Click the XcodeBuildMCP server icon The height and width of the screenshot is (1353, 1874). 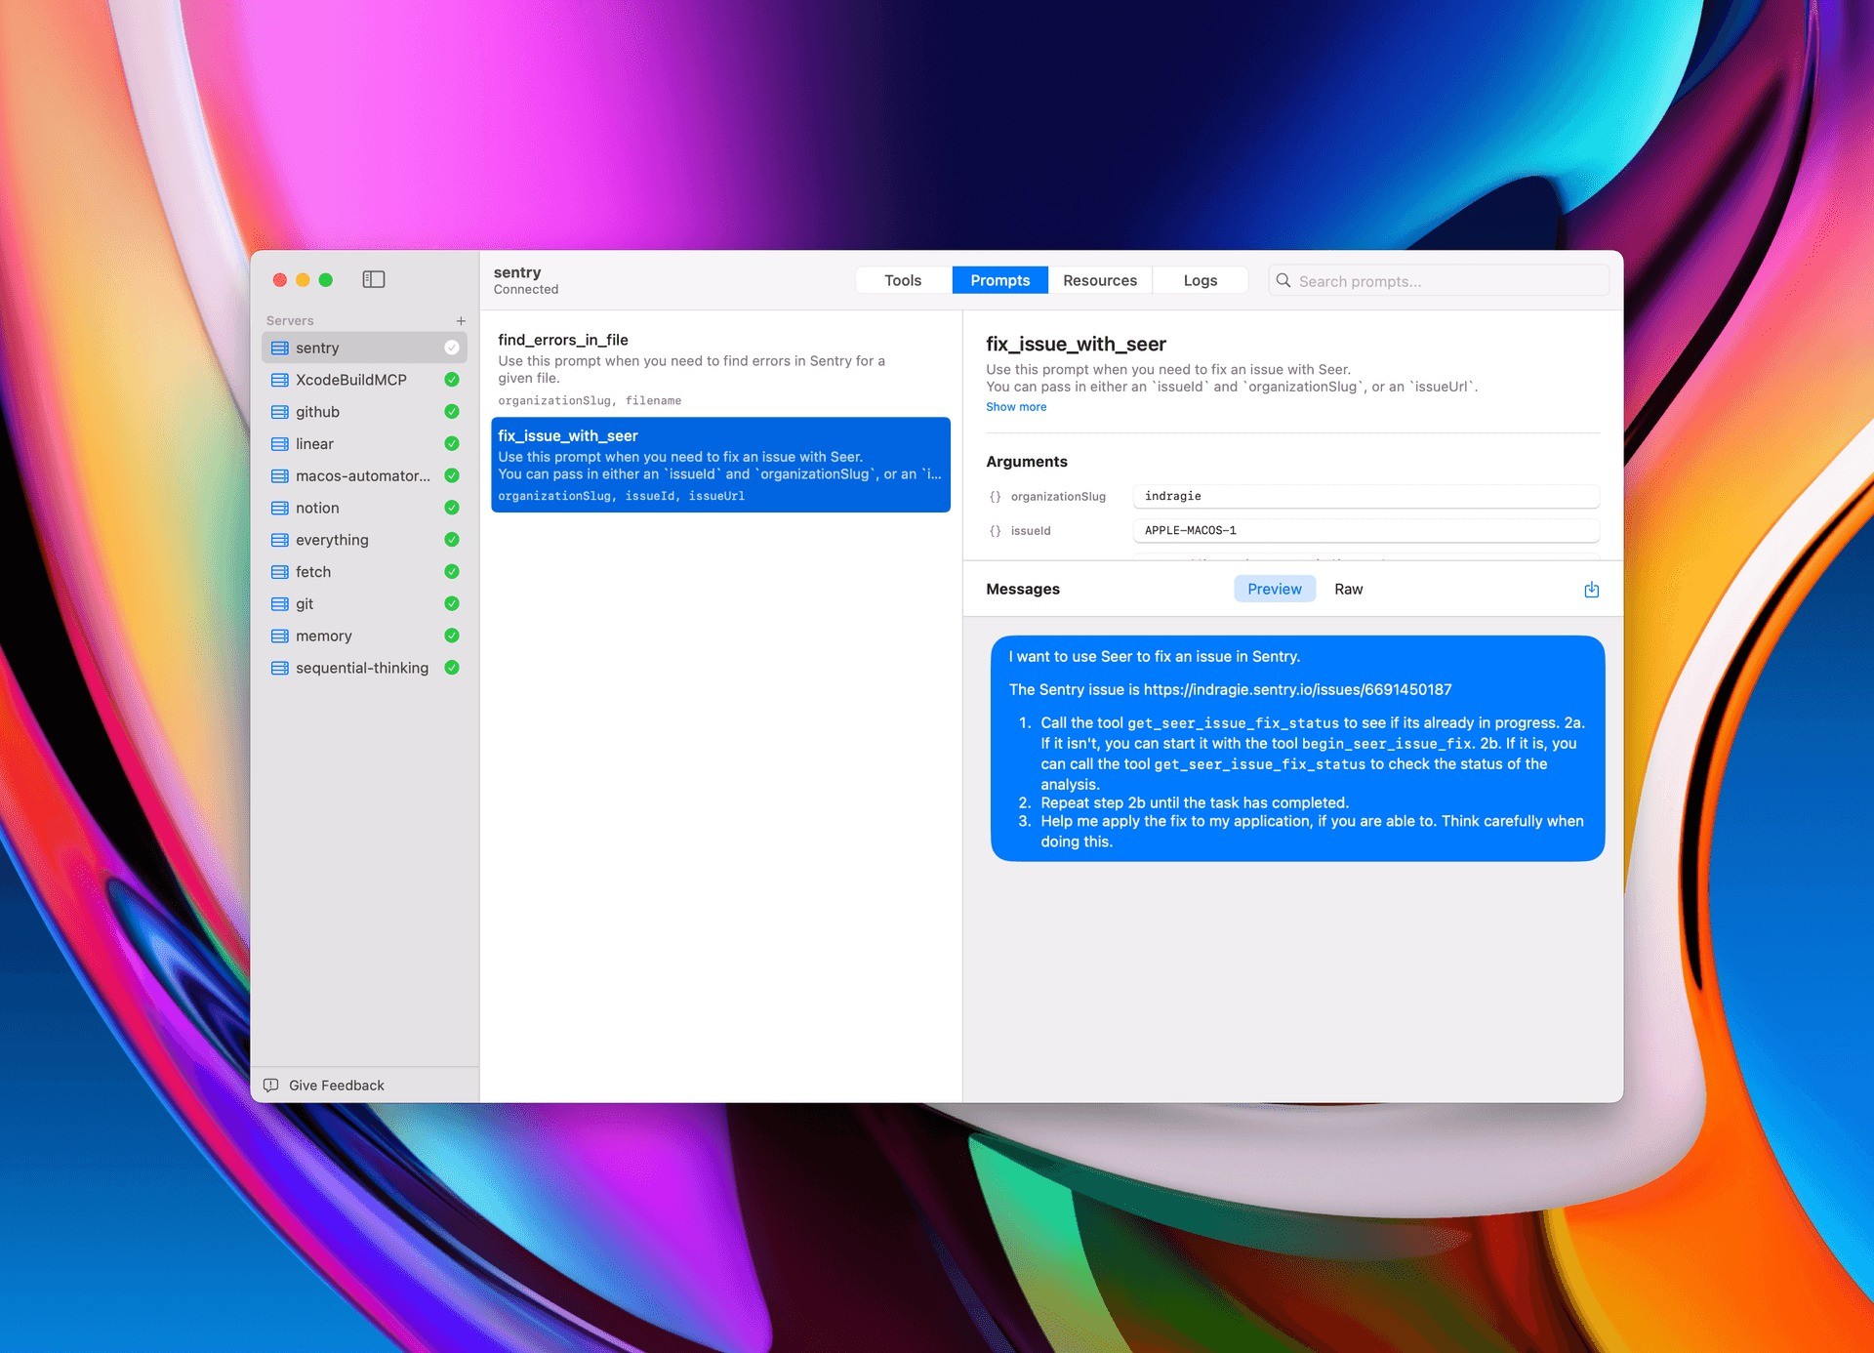[x=279, y=379]
